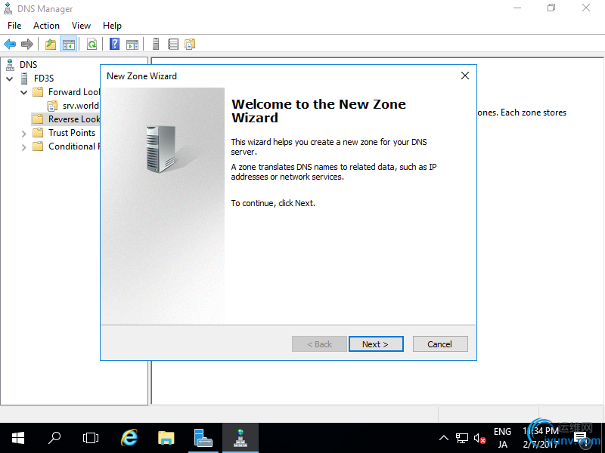This screenshot has height=453, width=605.
Task: Click the muted volume tray icon
Action: click(x=479, y=439)
